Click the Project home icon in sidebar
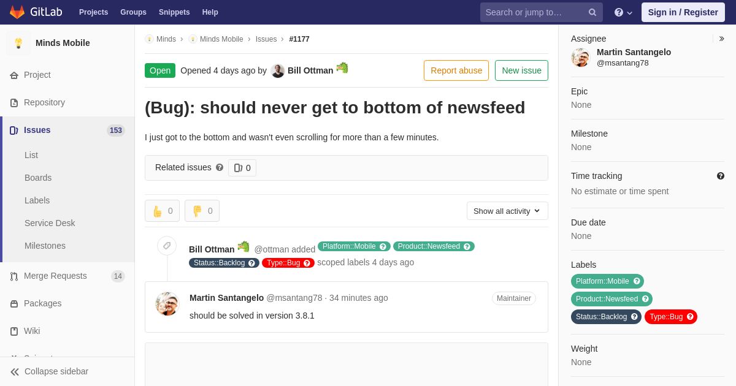The image size is (736, 386). [14, 75]
